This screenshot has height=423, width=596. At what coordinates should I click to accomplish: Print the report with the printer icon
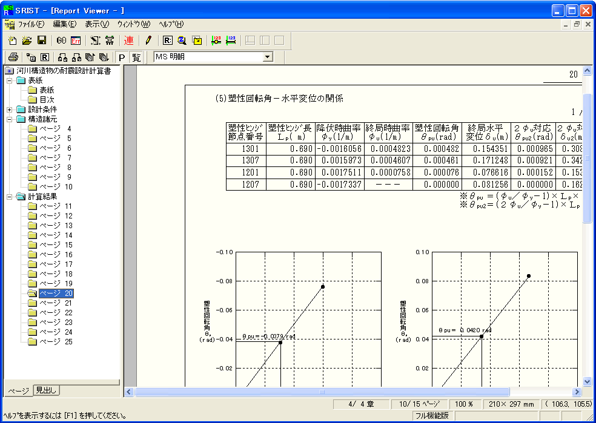tap(13, 57)
